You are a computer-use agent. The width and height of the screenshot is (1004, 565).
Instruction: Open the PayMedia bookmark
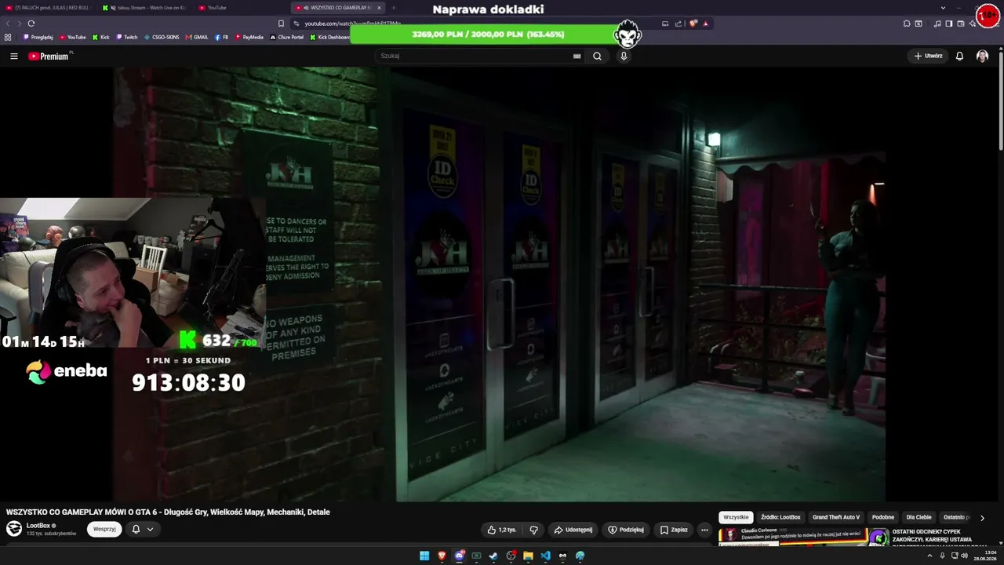click(249, 37)
